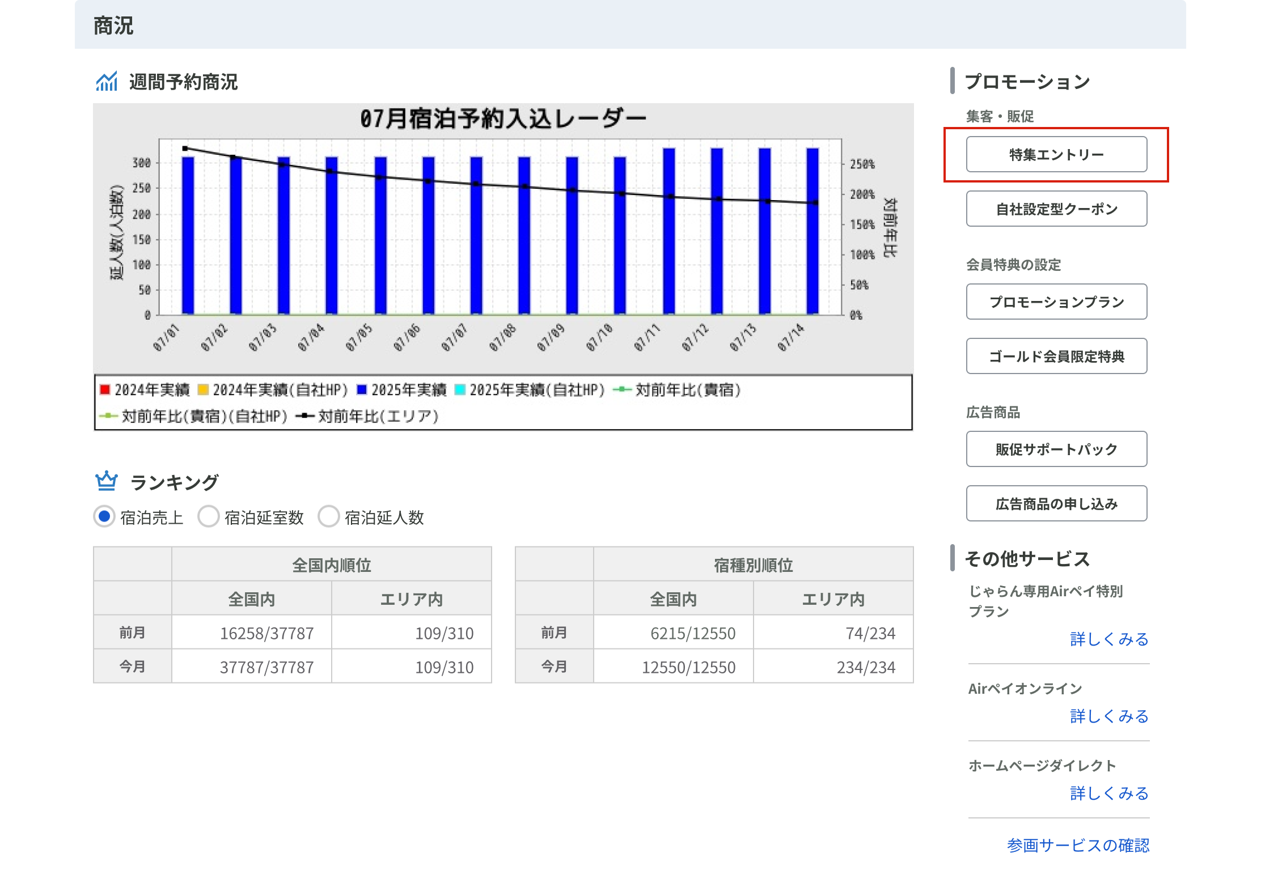1261x874 pixels.
Task: Click the cyan 2025年実績(自社HP) legend swatch
Action: (x=460, y=389)
